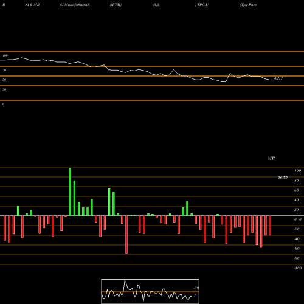Click the 'SI(TM)' header label
This screenshot has height=304, width=304.
116,5
